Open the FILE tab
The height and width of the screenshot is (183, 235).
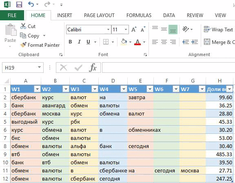tap(12, 15)
